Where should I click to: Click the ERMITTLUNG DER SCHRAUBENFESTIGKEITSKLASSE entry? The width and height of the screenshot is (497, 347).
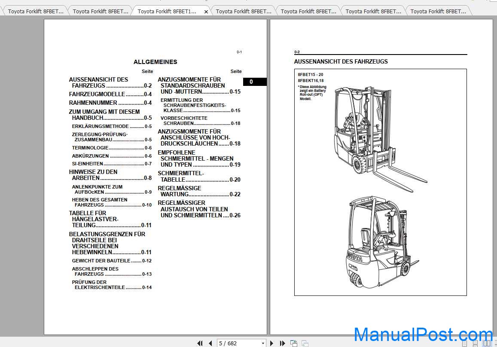(x=201, y=105)
